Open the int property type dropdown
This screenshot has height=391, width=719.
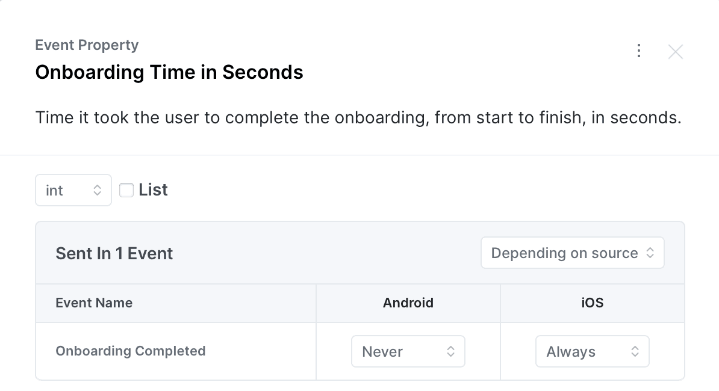tap(73, 190)
